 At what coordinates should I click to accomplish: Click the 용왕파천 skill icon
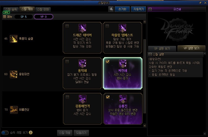click(14, 74)
